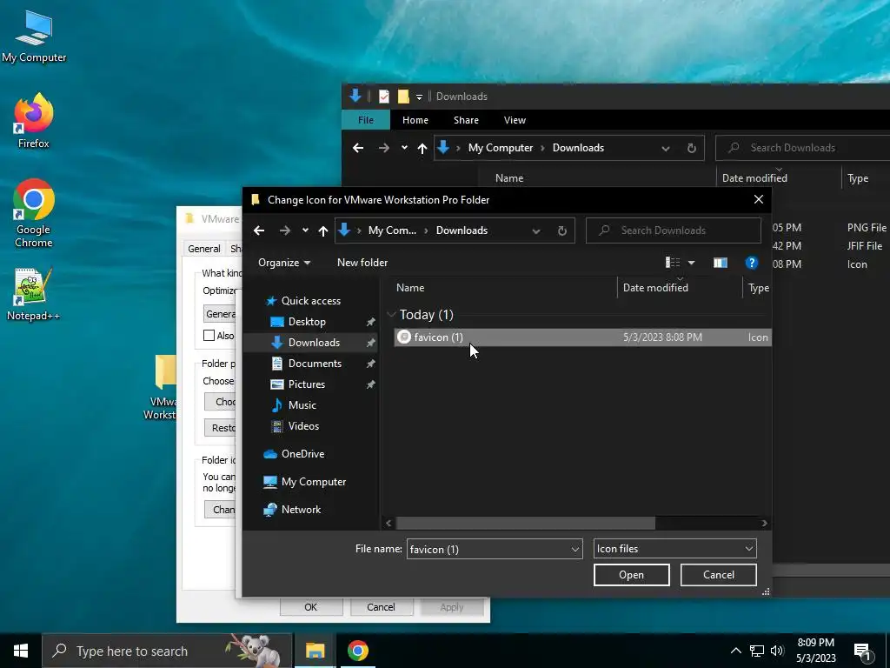Open Home tab in Downloads Explorer window
The width and height of the screenshot is (890, 668).
(415, 120)
